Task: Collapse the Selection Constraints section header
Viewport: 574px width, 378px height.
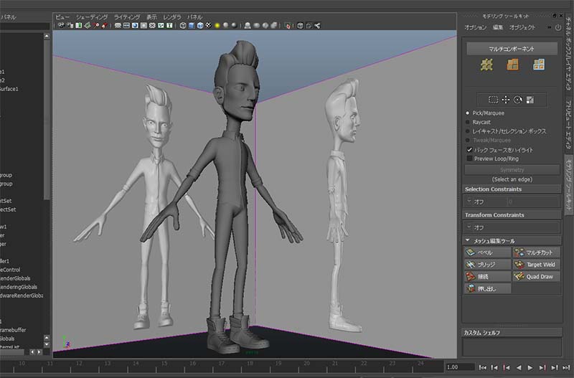Action: tap(512, 189)
